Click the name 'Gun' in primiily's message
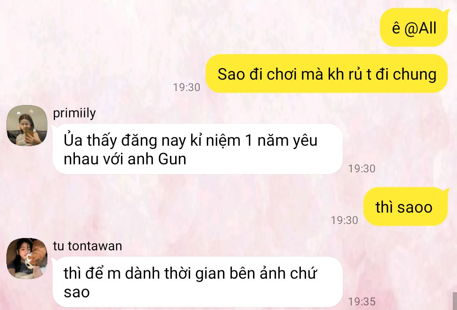The width and height of the screenshot is (457, 310). (x=172, y=159)
